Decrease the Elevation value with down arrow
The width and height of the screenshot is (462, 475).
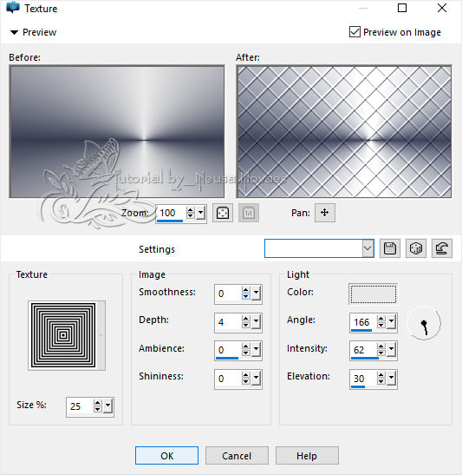pyautogui.click(x=381, y=382)
